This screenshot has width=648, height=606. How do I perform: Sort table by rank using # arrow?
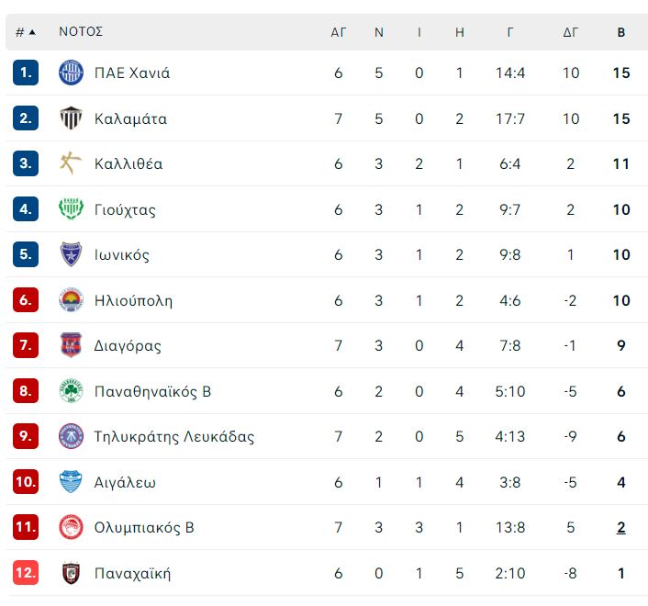[x=25, y=32]
